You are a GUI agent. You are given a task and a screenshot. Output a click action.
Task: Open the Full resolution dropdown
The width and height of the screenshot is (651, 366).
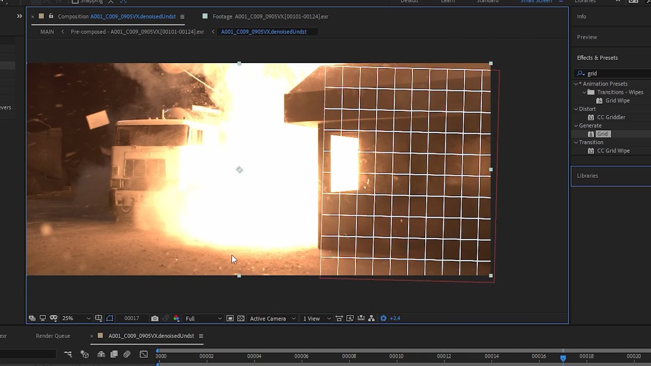point(203,318)
